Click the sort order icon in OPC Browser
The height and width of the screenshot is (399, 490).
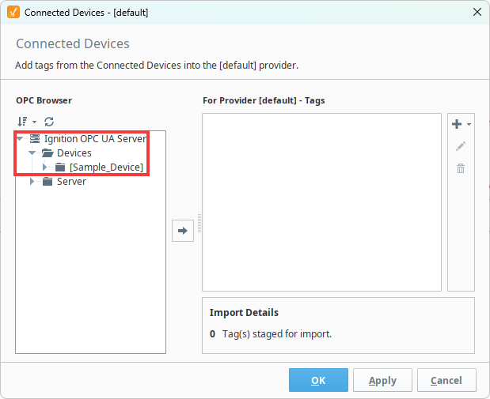(22, 122)
